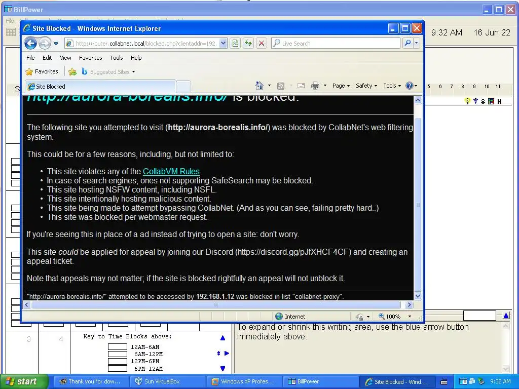The width and height of the screenshot is (519, 389).
Task: Click the 12PM-6PM time block box
Action: coord(118,361)
